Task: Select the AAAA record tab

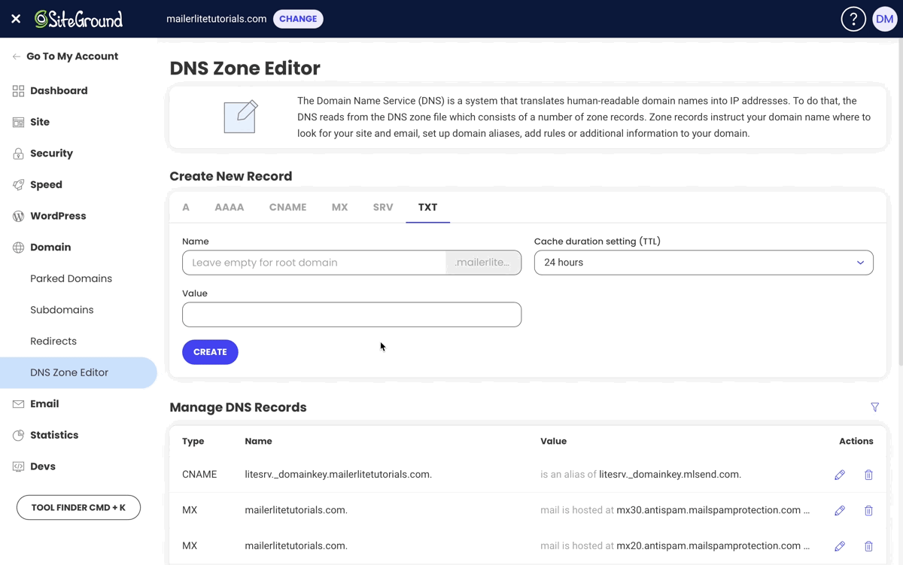Action: pos(230,207)
